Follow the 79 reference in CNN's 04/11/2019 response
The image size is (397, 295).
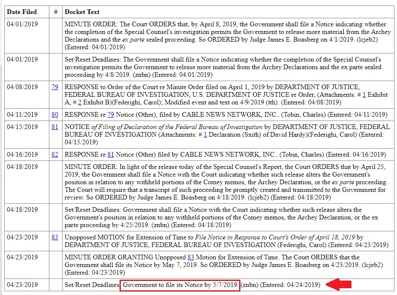[x=111, y=115]
